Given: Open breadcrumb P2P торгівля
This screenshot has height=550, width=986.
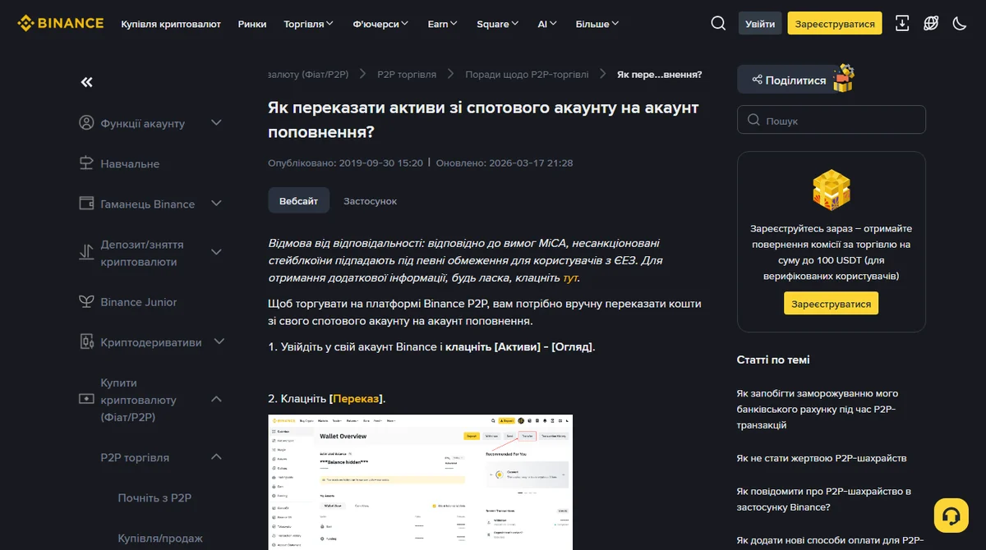Looking at the screenshot, I should tap(407, 74).
